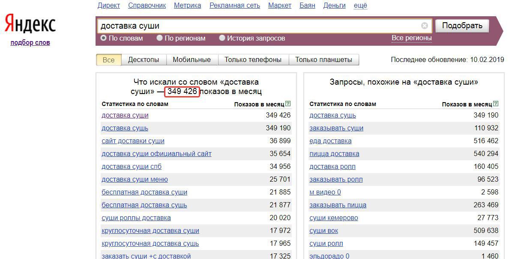The width and height of the screenshot is (512, 259).
Task: Open the 'Все регионы' region selector
Action: pos(411,38)
